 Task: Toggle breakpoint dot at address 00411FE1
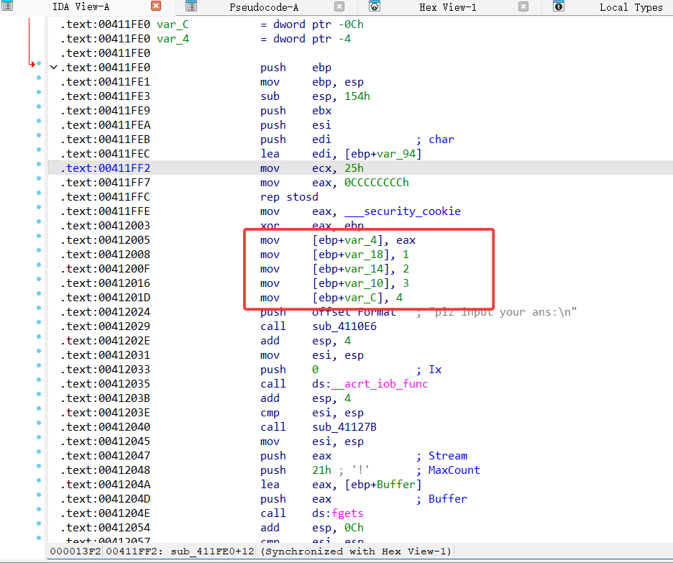pos(39,78)
